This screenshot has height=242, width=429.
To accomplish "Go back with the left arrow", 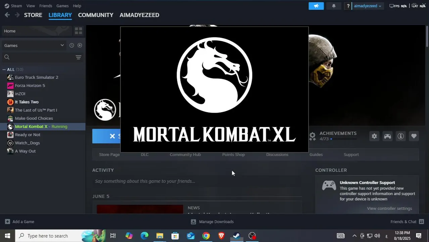I will point(7,15).
